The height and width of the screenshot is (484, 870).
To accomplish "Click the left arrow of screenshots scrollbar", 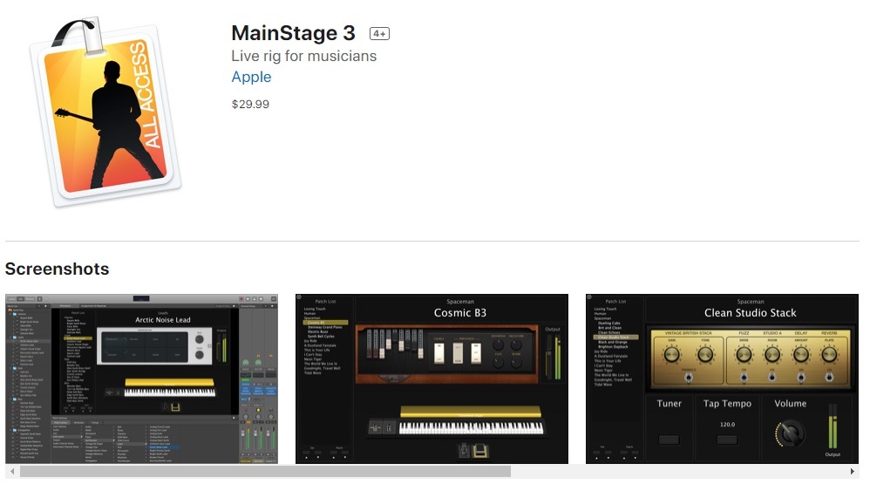I will pos(12,471).
